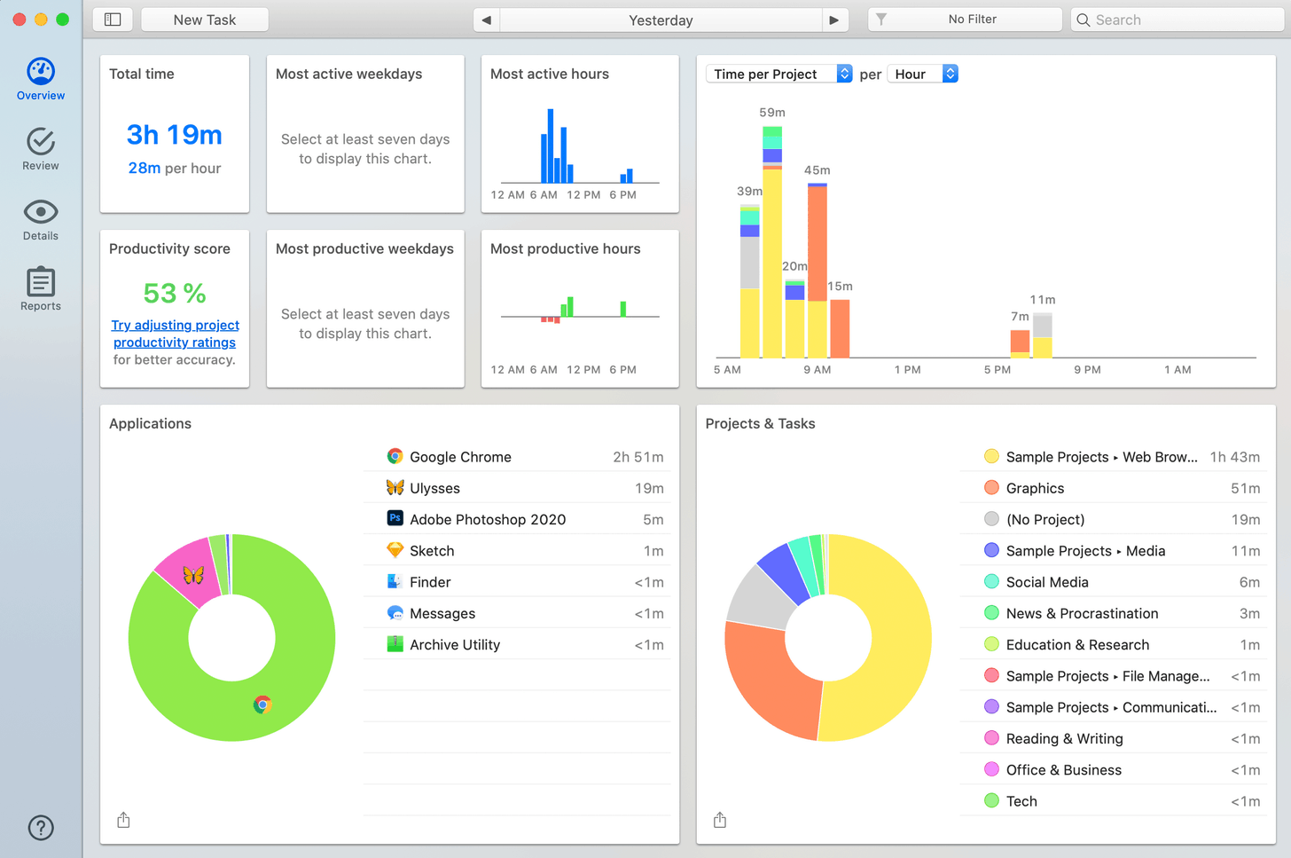The width and height of the screenshot is (1291, 858).
Task: Toggle the sidebar visibility button
Action: [x=112, y=19]
